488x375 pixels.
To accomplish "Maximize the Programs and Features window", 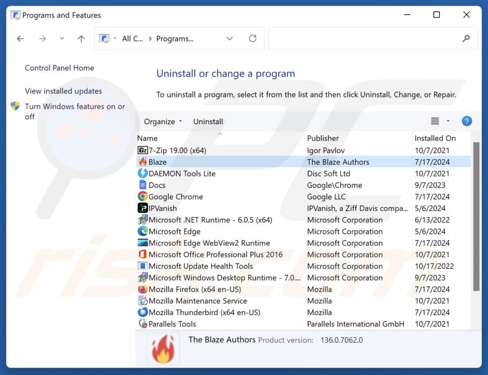I will tap(436, 15).
